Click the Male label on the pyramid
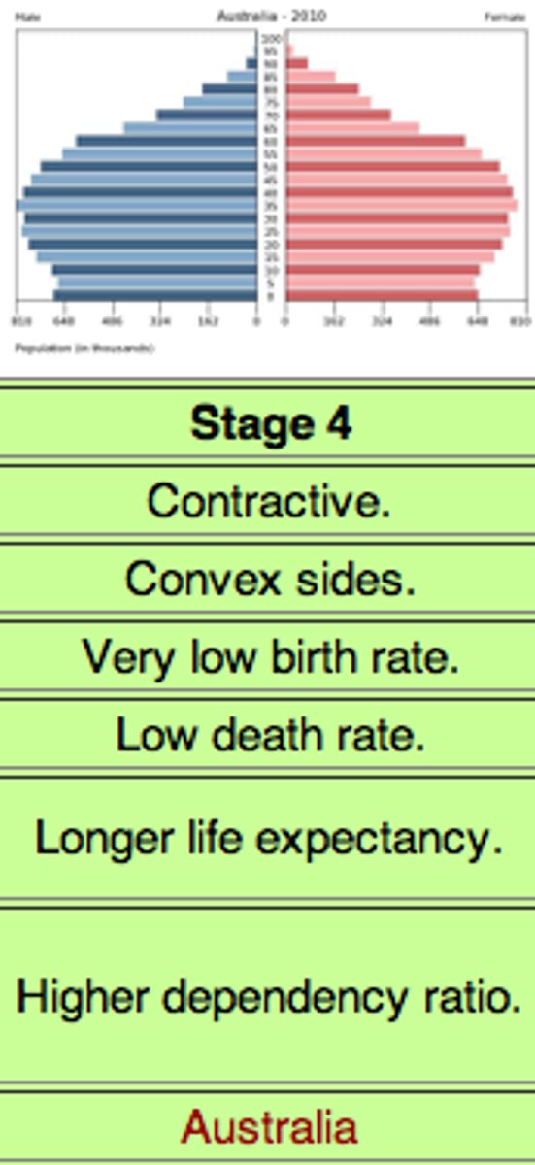The width and height of the screenshot is (535, 1165). click(x=25, y=17)
